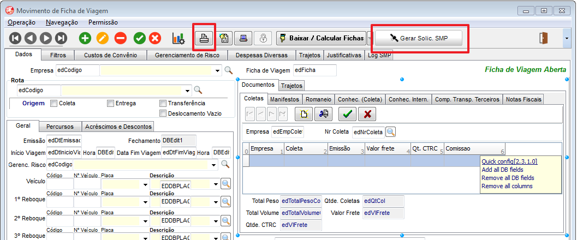Image resolution: width=577 pixels, height=240 pixels.
Task: Delete record with red minus icon
Action: [x=120, y=38]
